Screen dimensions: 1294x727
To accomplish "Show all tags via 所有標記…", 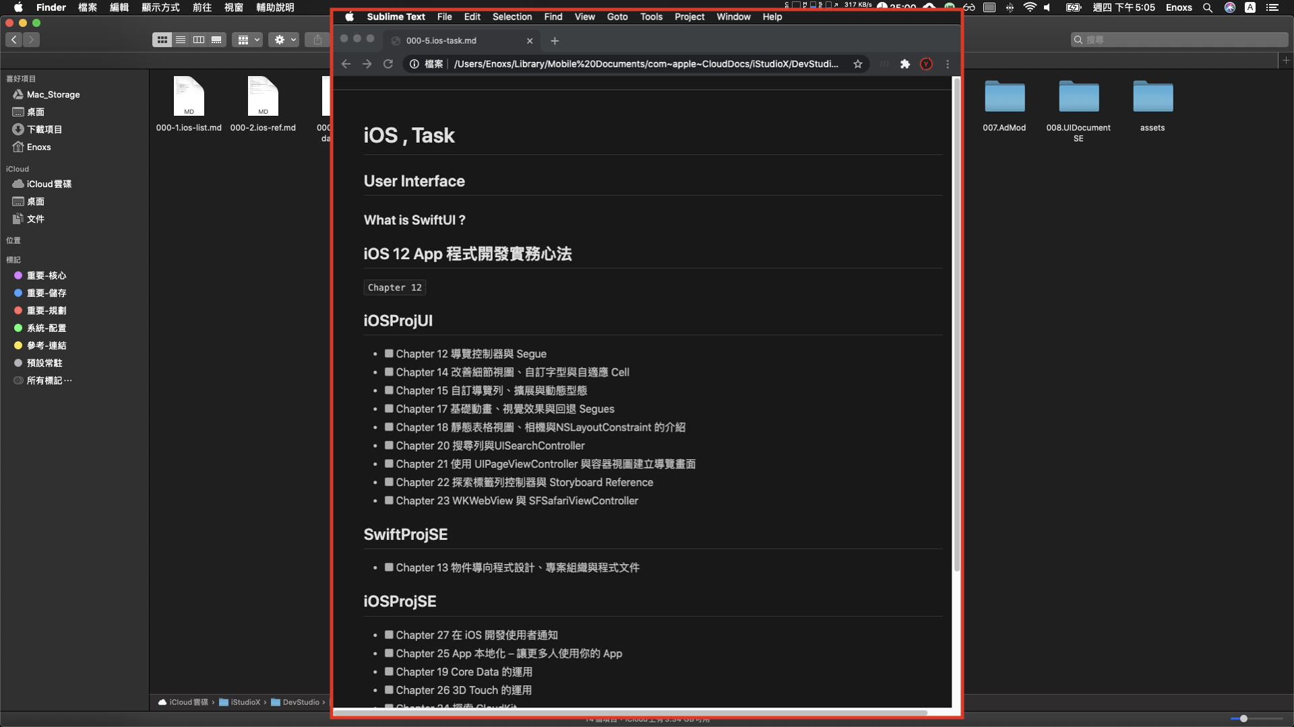I will [x=49, y=380].
